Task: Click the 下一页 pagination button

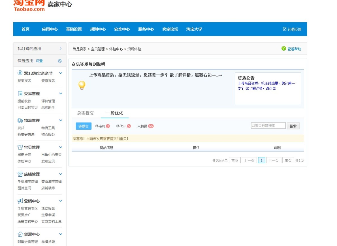Action: click(274, 160)
